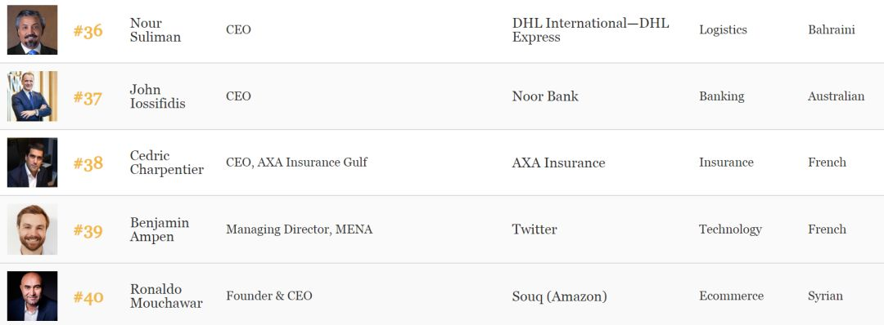
Task: Click the Souq (Amazon) company name
Action: tap(559, 296)
